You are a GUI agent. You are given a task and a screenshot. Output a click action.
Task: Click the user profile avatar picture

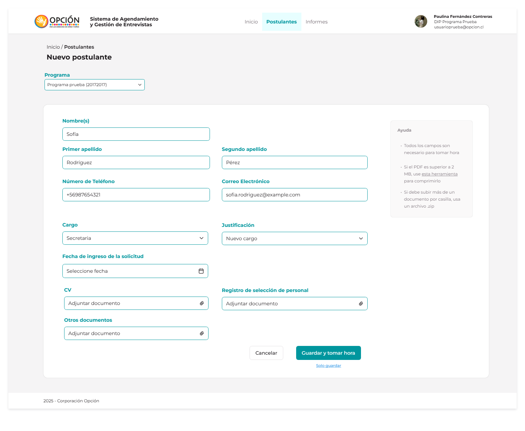[421, 22]
